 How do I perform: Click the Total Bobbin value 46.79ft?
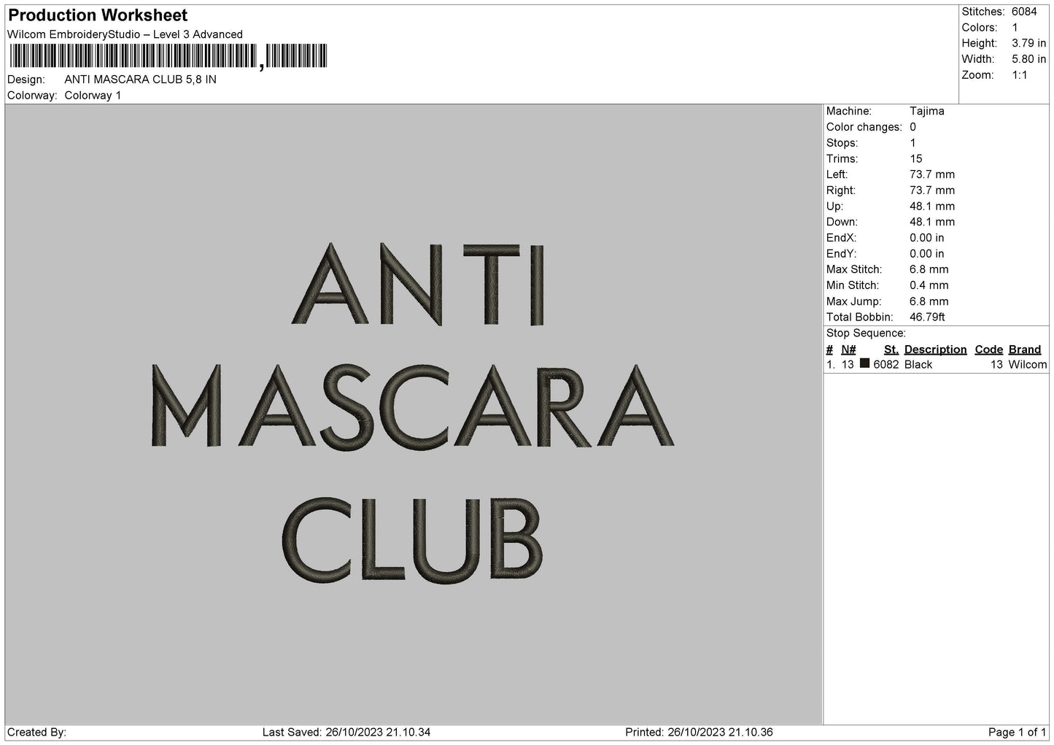[928, 317]
